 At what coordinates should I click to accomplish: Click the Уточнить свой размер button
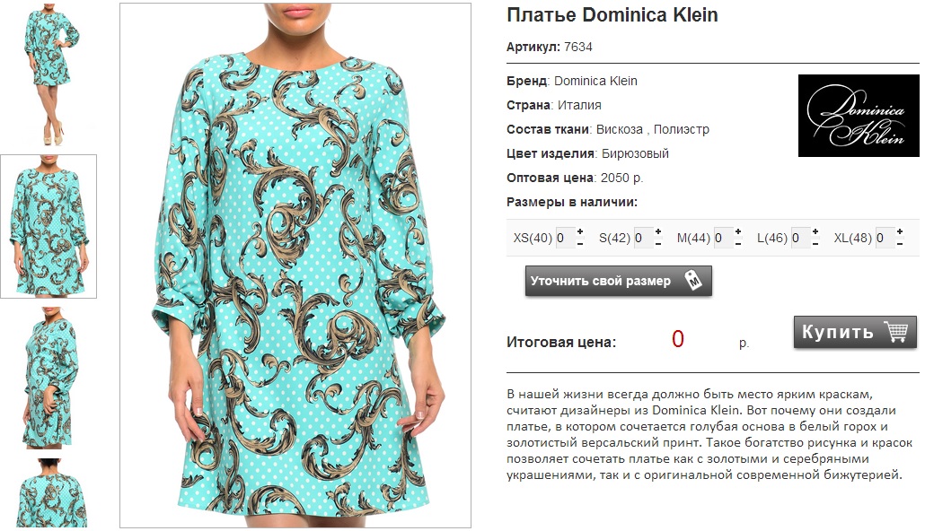[618, 281]
